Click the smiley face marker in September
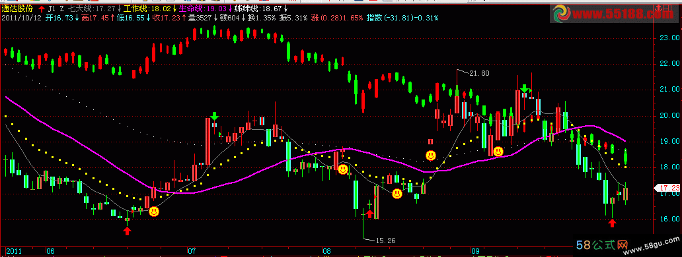Viewport: 682px width, 257px height. click(498, 152)
